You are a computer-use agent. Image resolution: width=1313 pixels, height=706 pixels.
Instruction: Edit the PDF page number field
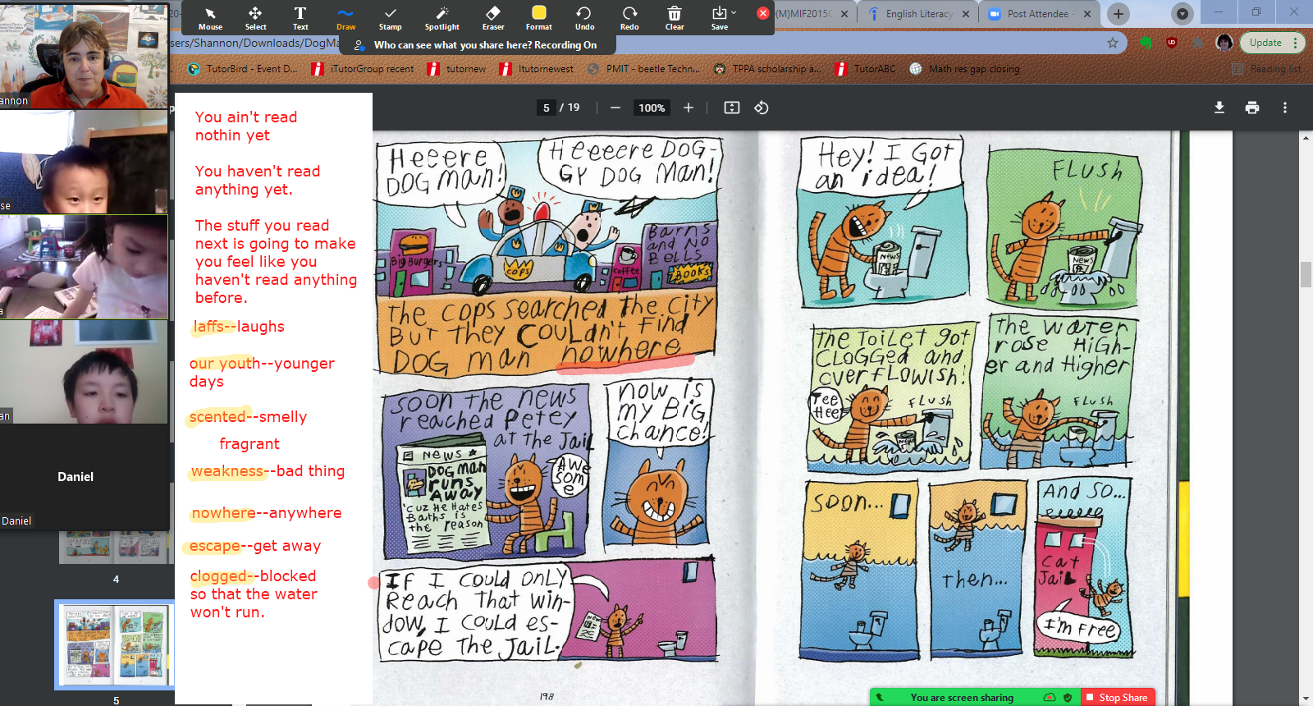click(x=547, y=108)
